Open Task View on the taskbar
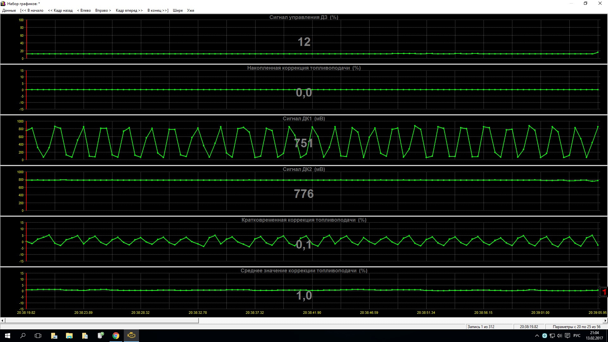 click(38, 336)
